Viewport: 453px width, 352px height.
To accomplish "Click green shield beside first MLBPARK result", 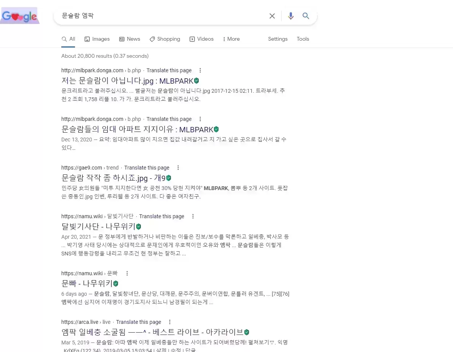I will (x=196, y=81).
